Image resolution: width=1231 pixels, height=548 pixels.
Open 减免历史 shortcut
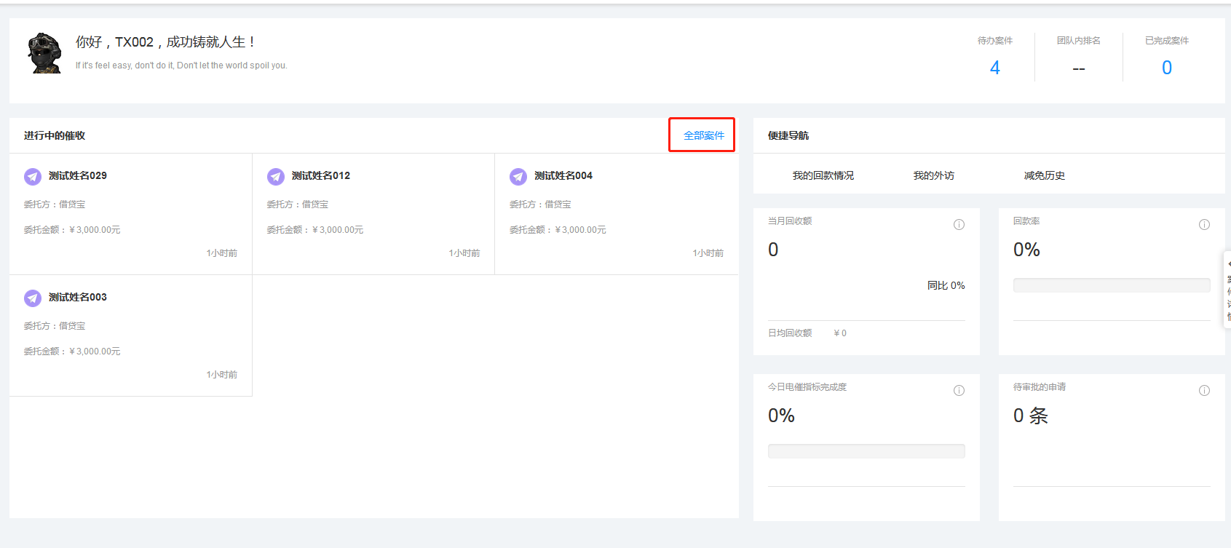point(1044,175)
